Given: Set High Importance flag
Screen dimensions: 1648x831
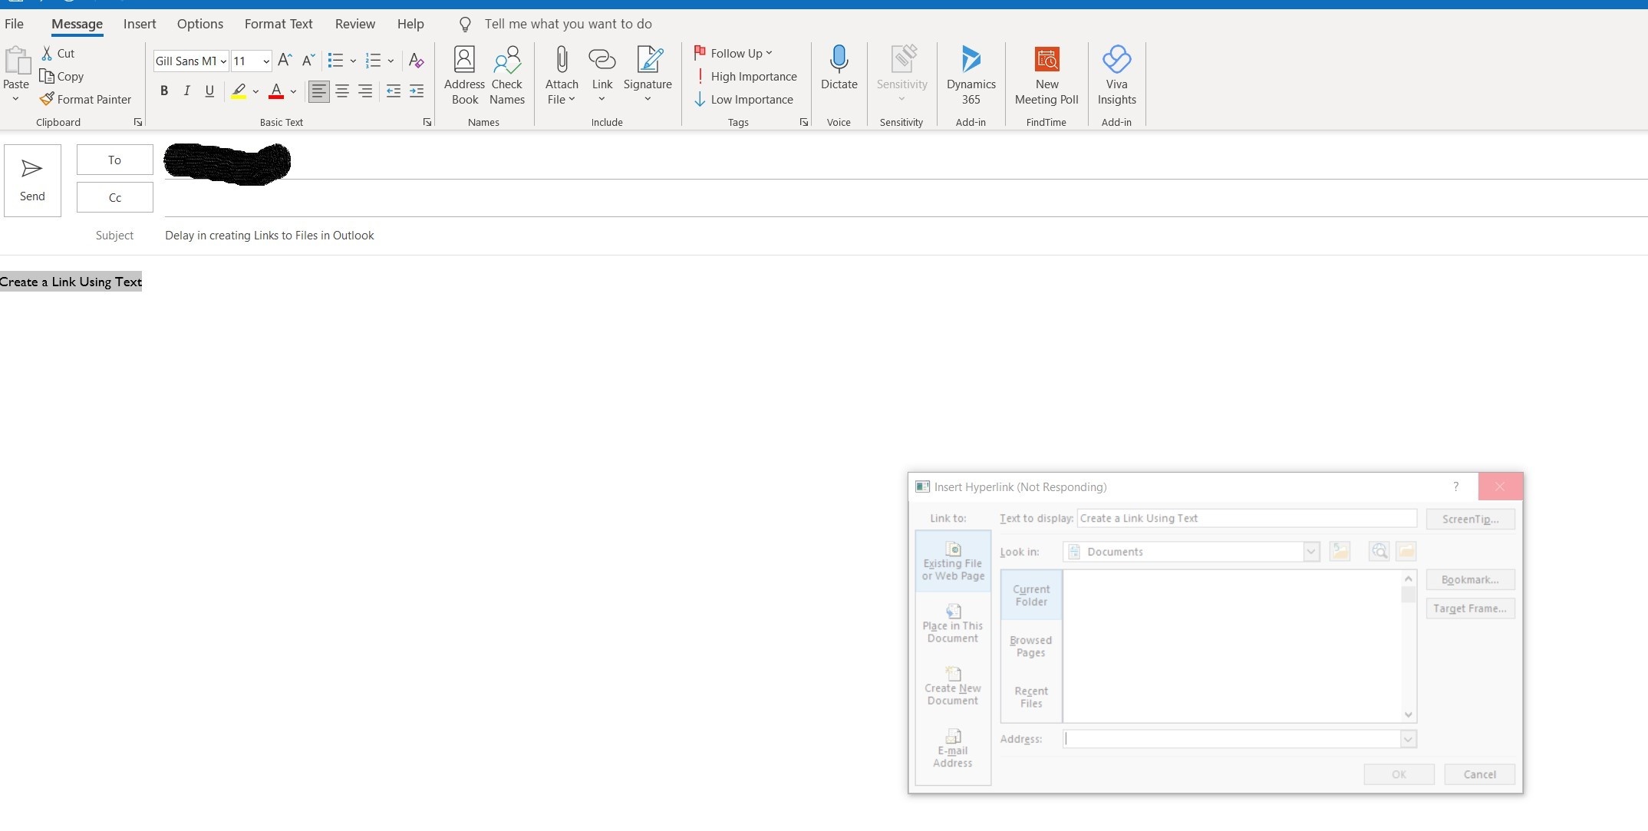Looking at the screenshot, I should [x=746, y=76].
